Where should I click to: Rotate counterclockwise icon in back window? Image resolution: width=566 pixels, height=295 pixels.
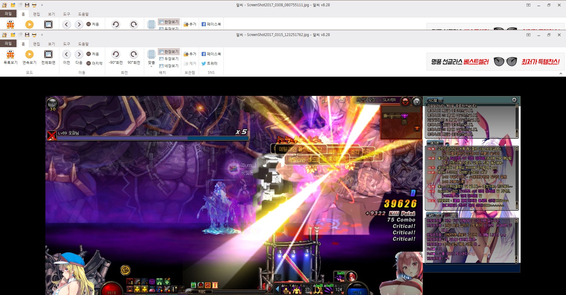(116, 24)
